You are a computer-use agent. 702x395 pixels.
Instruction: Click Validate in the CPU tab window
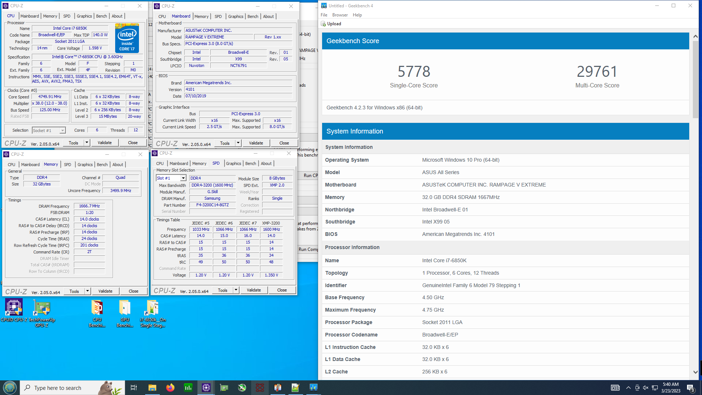pos(105,143)
